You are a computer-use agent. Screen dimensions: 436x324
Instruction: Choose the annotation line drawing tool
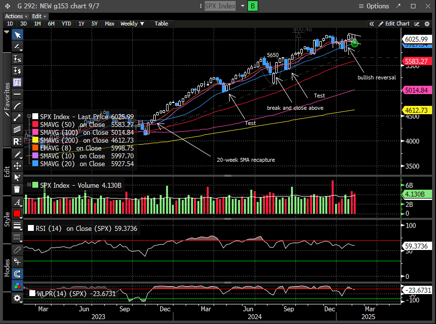coord(17,47)
